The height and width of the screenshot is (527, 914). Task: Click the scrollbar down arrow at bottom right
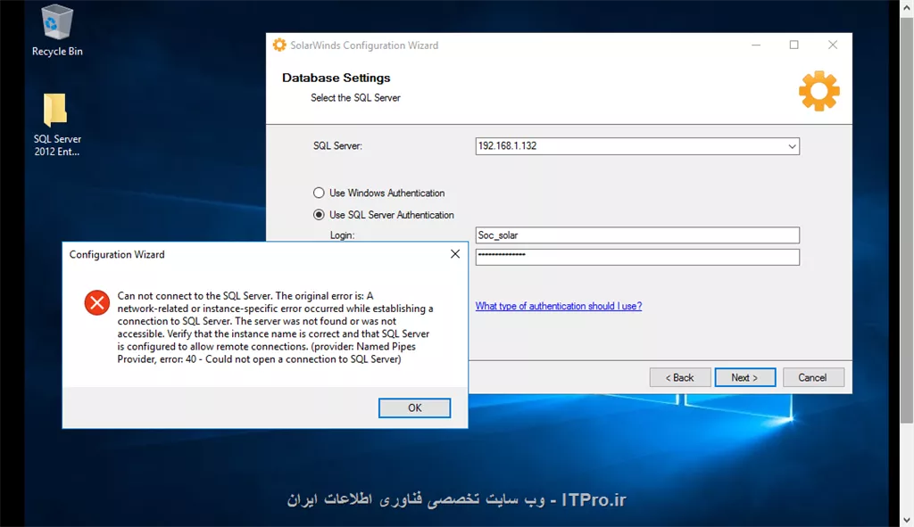907,520
